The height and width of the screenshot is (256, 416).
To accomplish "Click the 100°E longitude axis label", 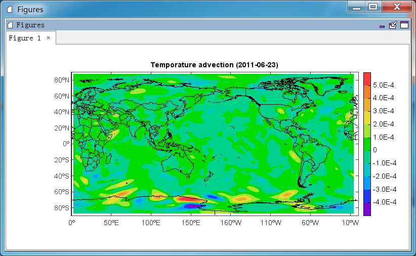I will [x=151, y=223].
